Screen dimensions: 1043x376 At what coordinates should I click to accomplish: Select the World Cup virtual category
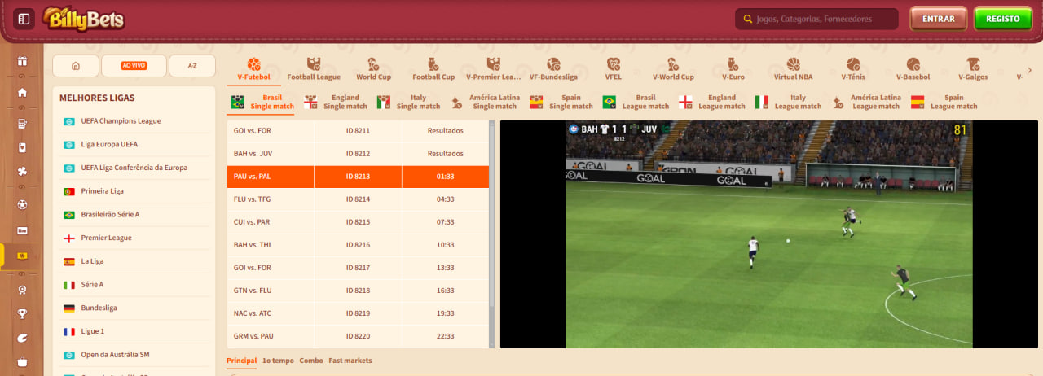click(x=373, y=69)
